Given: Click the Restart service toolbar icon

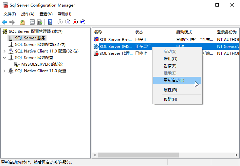Looking at the screenshot, I should (x=83, y=22).
